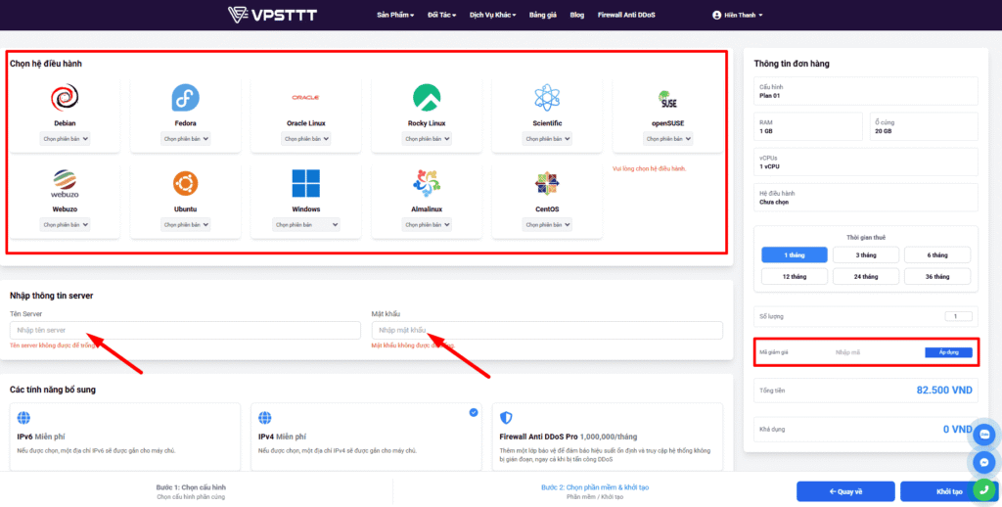The image size is (1002, 507).
Task: Toggle the IPv4 Miễn phí checked card
Action: coord(366,437)
